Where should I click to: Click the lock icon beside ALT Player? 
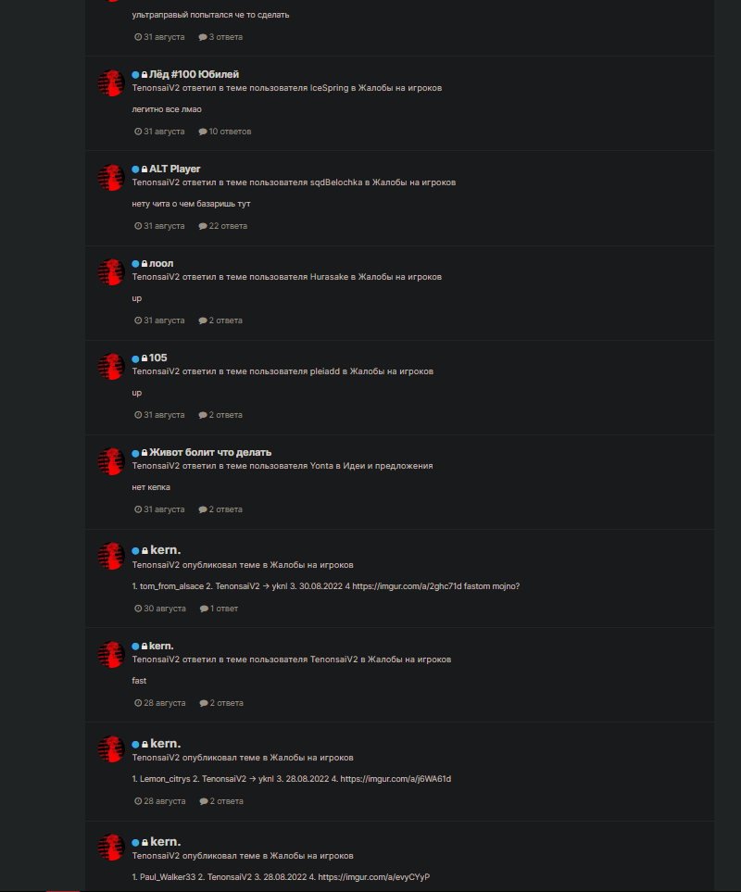[x=144, y=170]
